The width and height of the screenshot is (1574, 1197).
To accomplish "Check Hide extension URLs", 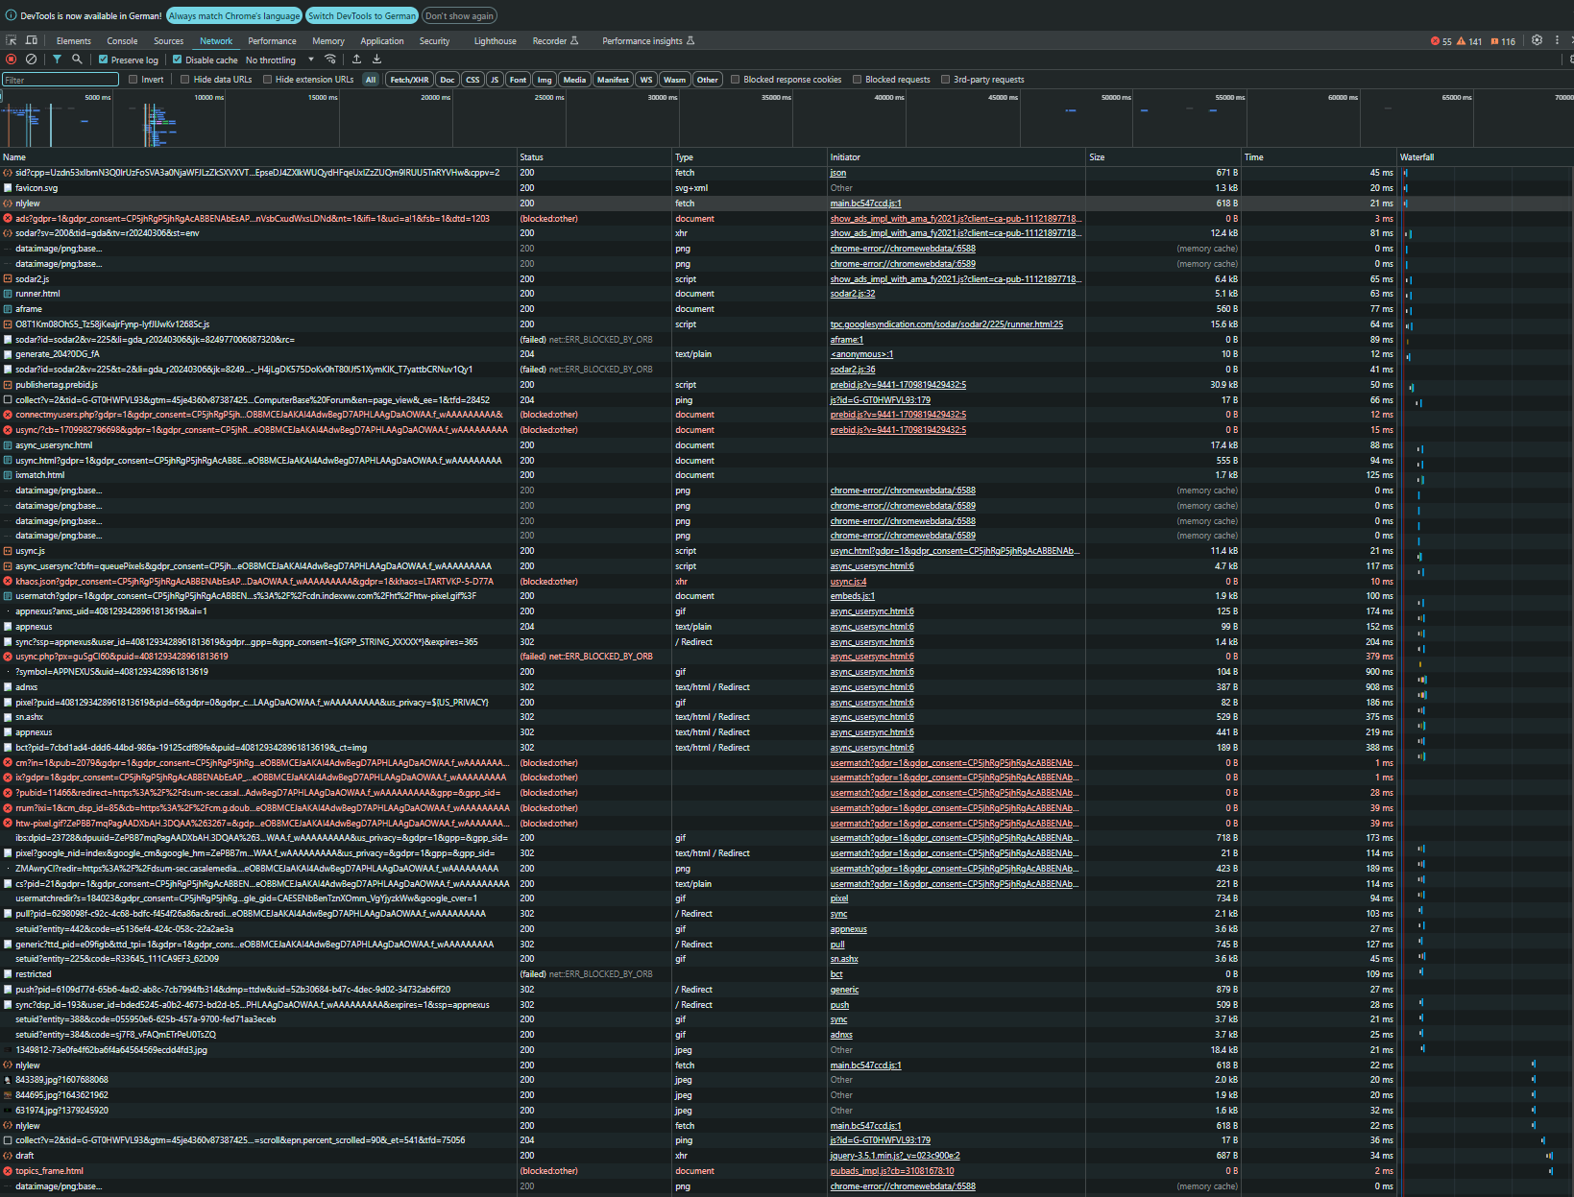I will [x=268, y=80].
